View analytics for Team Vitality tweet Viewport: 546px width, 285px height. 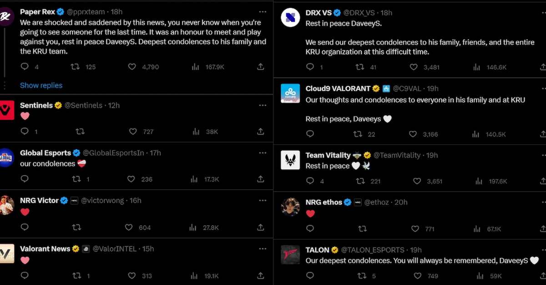479,181
